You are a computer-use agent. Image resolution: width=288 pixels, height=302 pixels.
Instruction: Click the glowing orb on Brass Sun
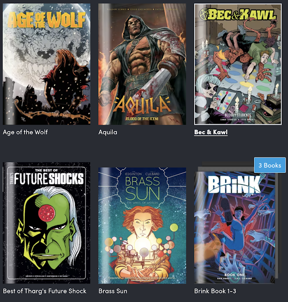pyautogui.click(x=143, y=245)
